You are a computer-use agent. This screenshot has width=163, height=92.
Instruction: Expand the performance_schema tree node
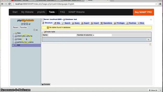(13, 42)
